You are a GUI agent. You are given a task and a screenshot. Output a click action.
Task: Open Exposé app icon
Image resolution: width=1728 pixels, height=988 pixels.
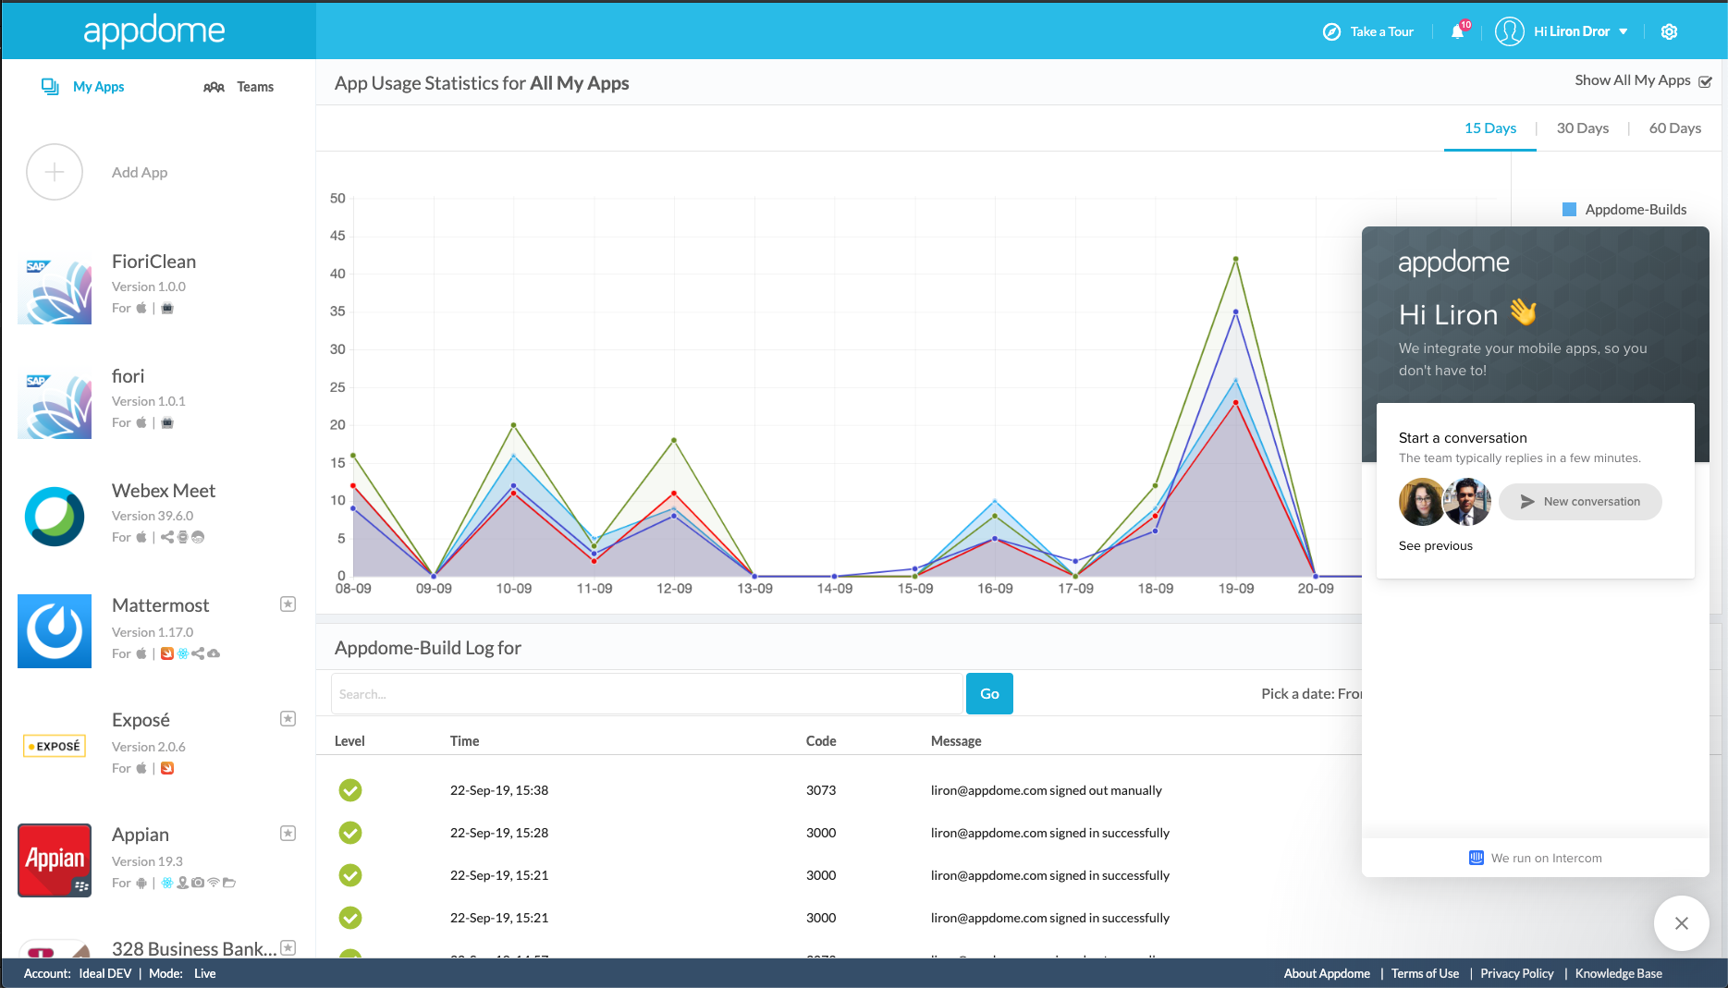pyautogui.click(x=55, y=746)
